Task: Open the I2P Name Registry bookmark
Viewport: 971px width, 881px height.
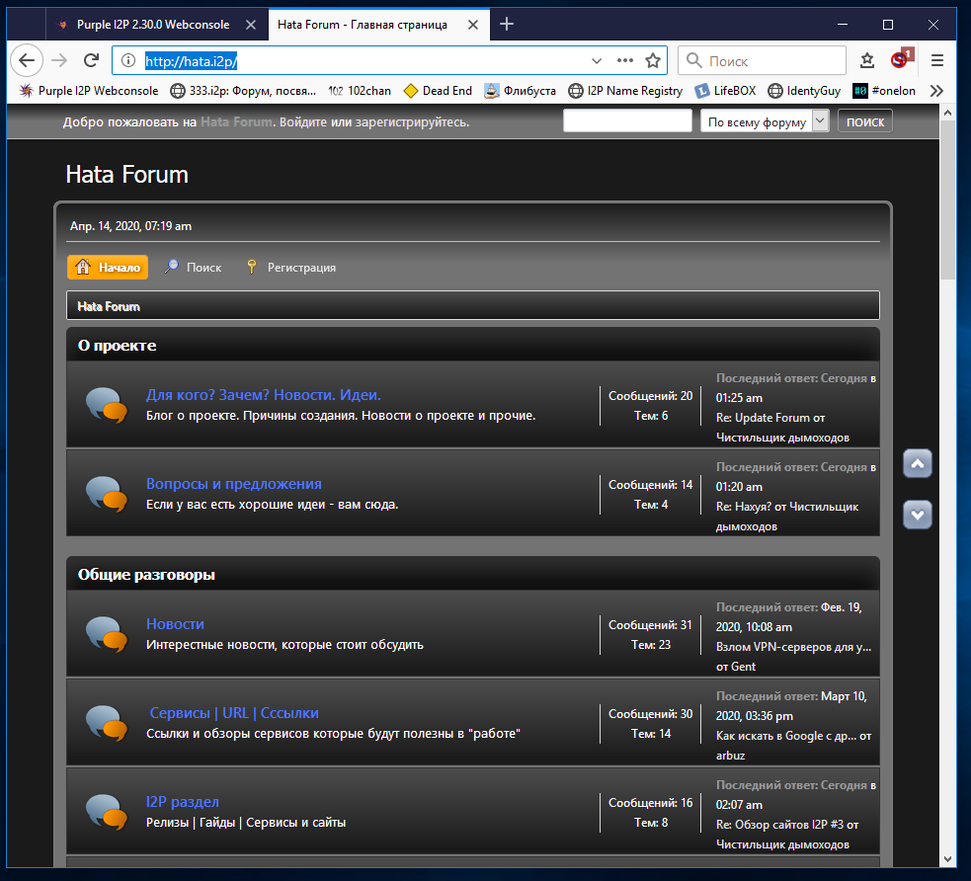Action: point(625,91)
